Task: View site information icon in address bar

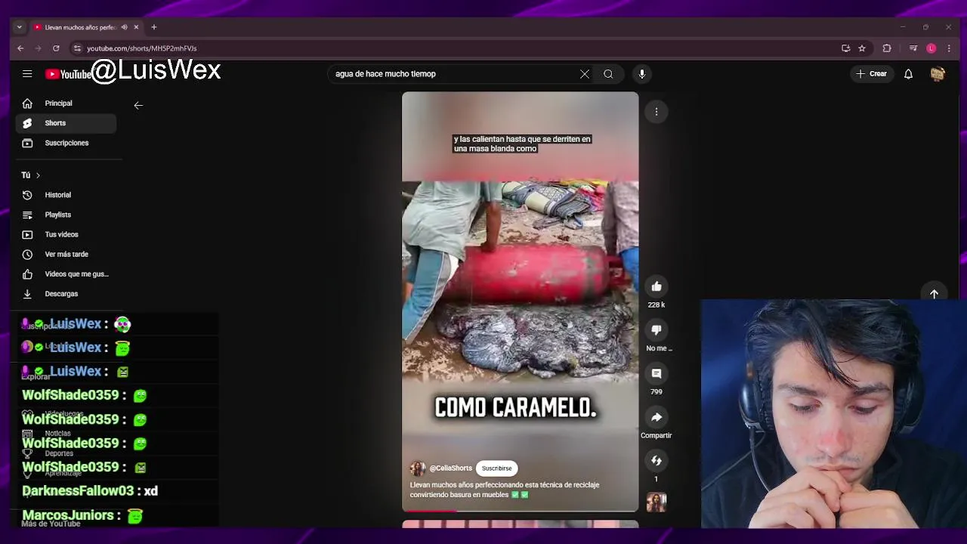Action: pos(77,48)
